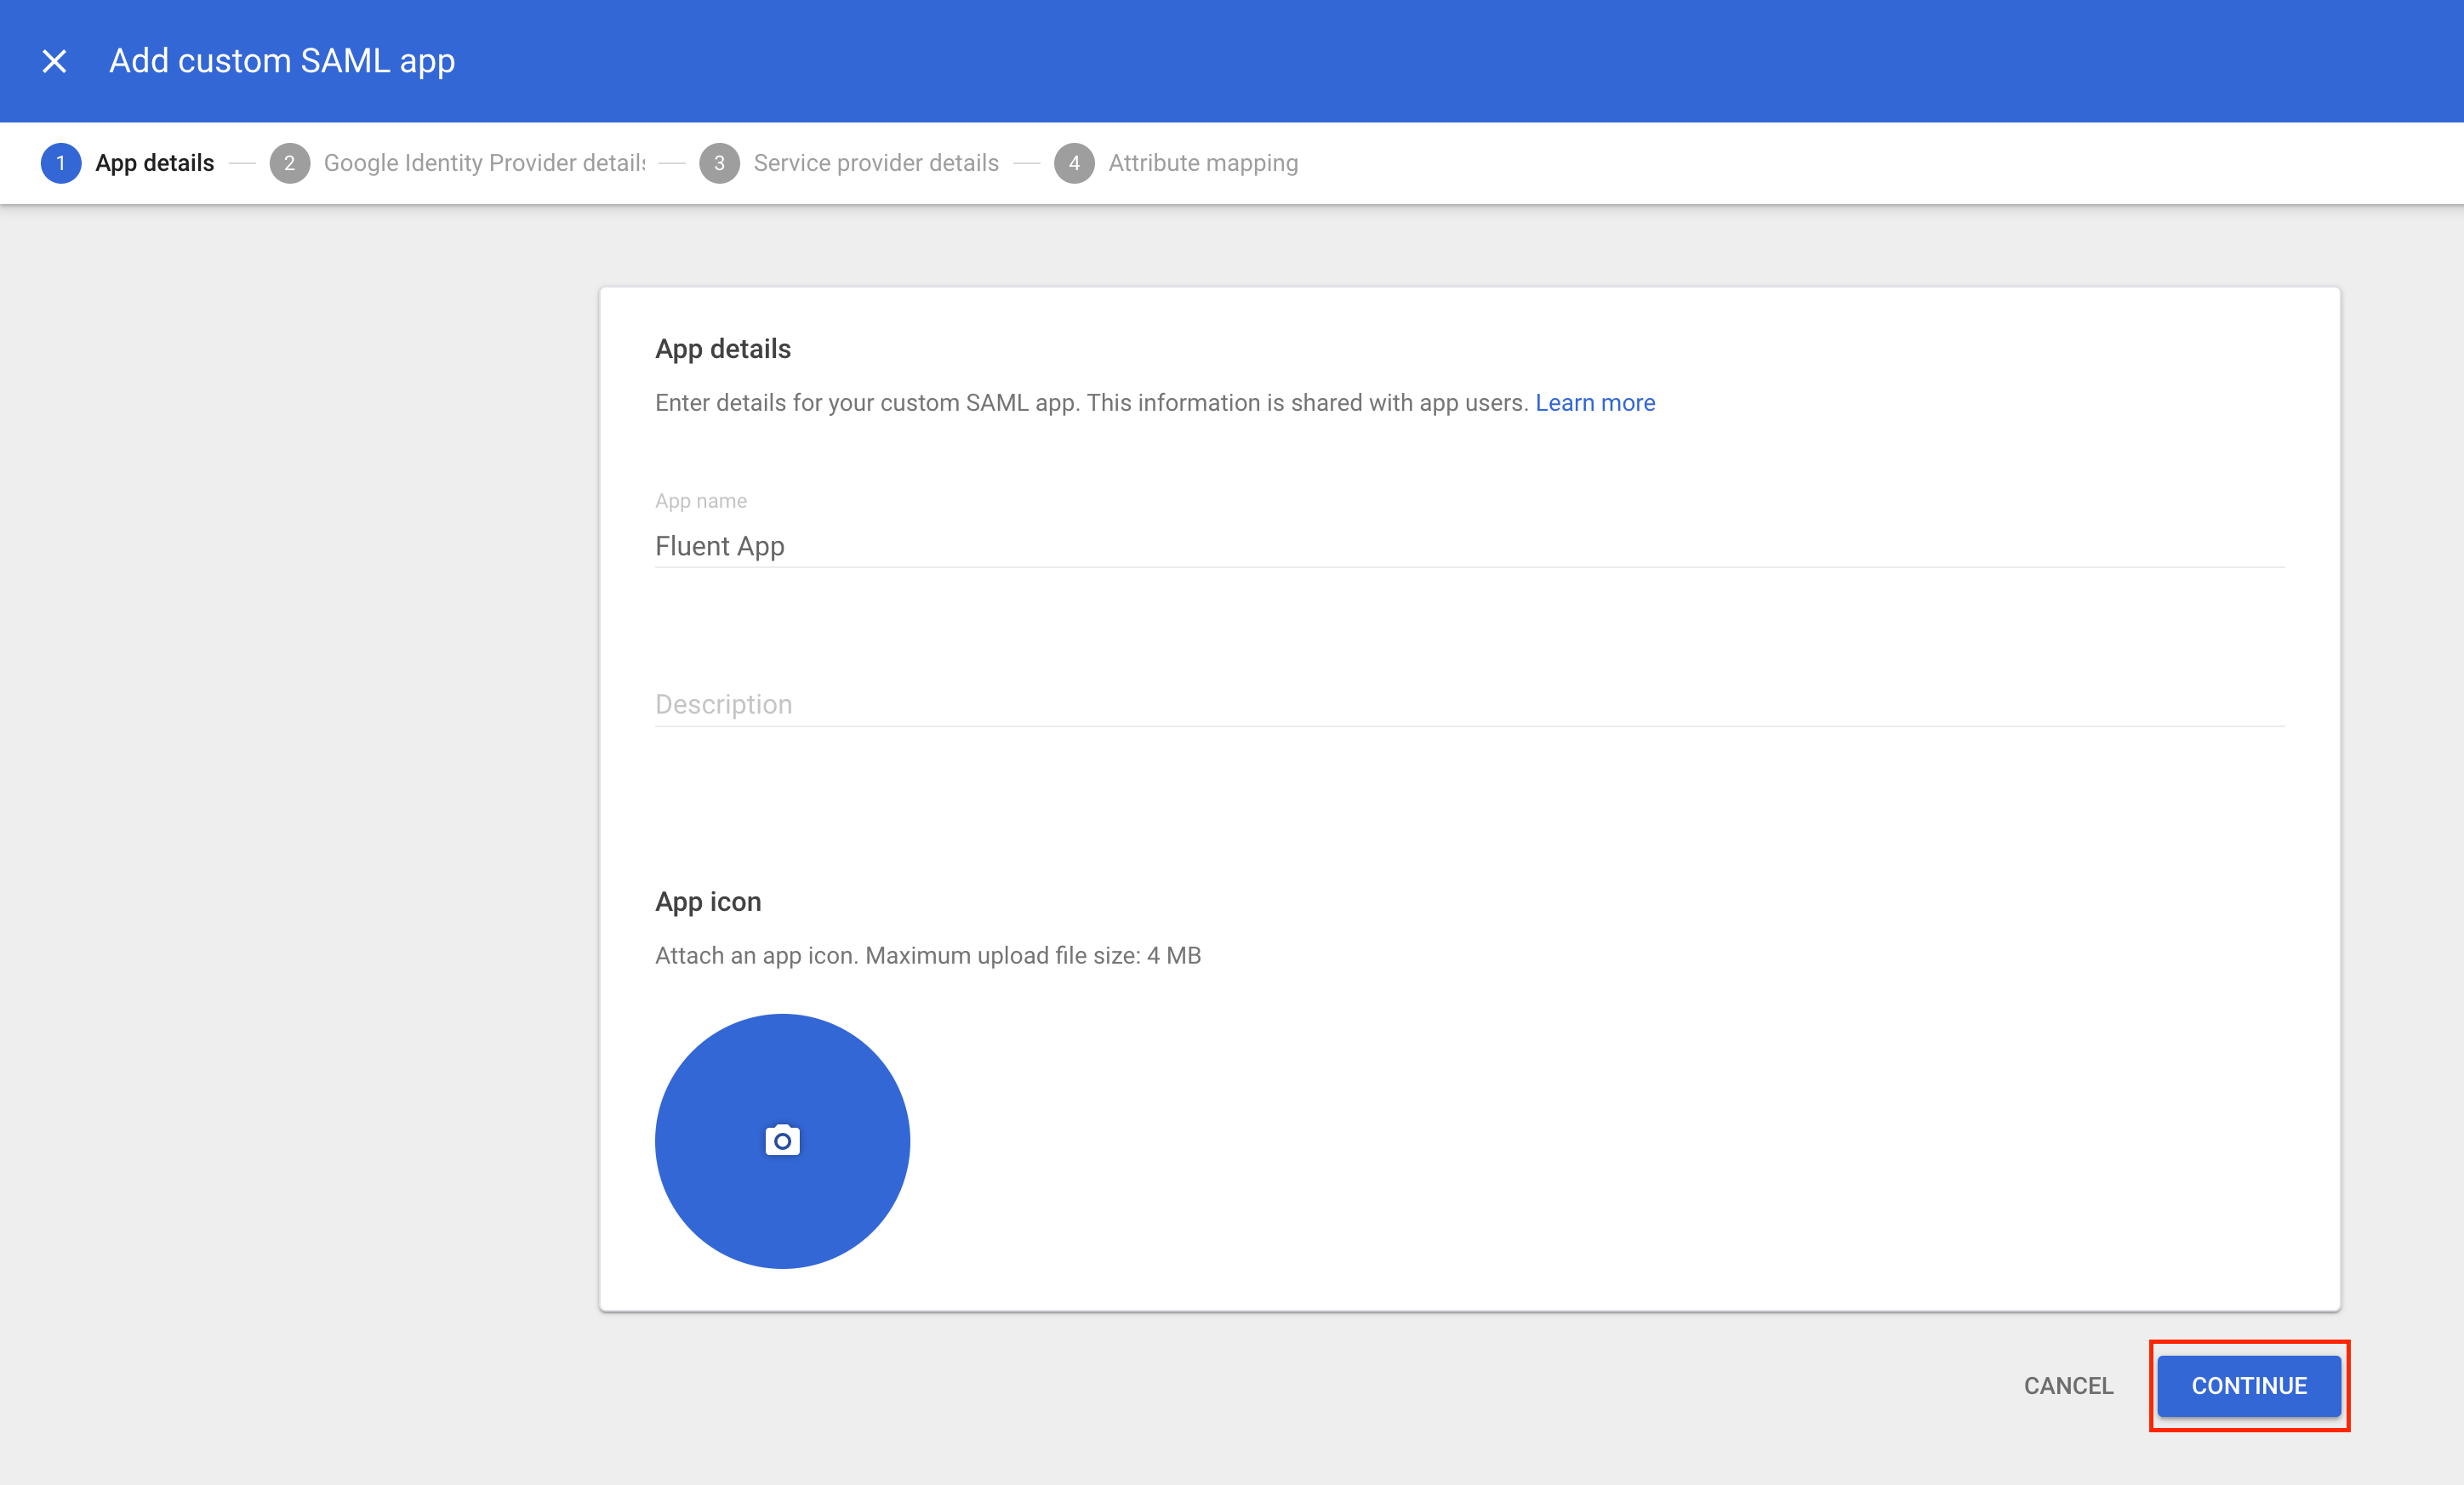This screenshot has width=2464, height=1485.
Task: Open the Attribute mapping step
Action: (1202, 163)
